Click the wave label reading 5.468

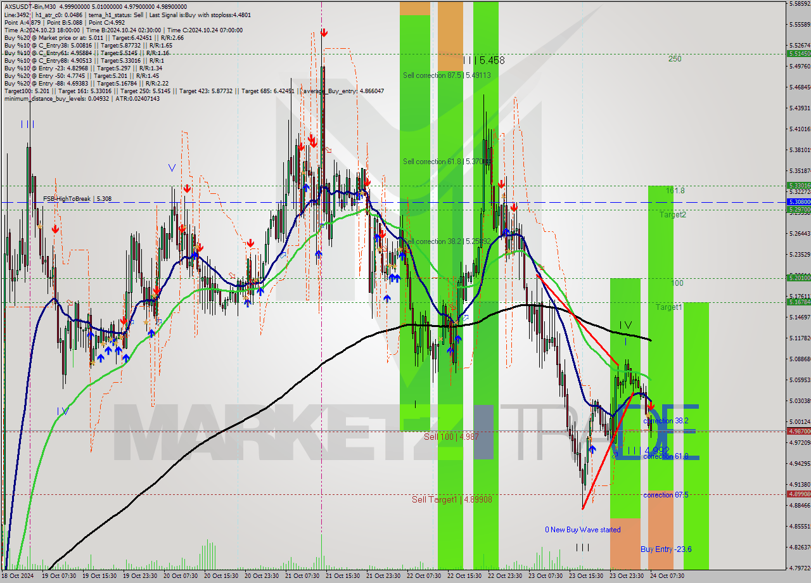click(483, 60)
